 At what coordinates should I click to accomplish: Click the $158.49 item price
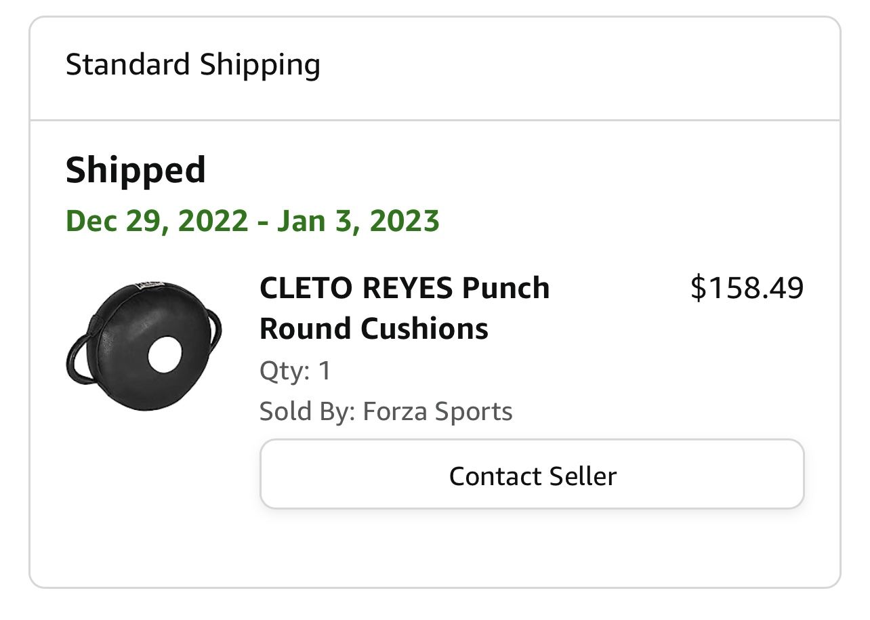(747, 288)
